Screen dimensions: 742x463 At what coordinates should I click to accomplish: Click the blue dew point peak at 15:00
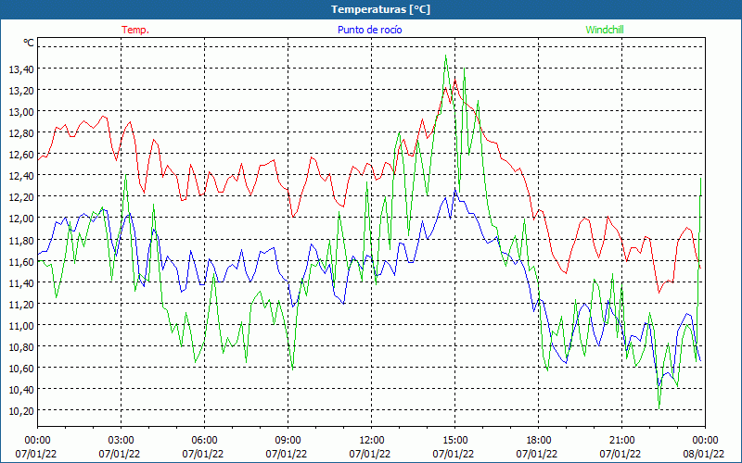(454, 189)
